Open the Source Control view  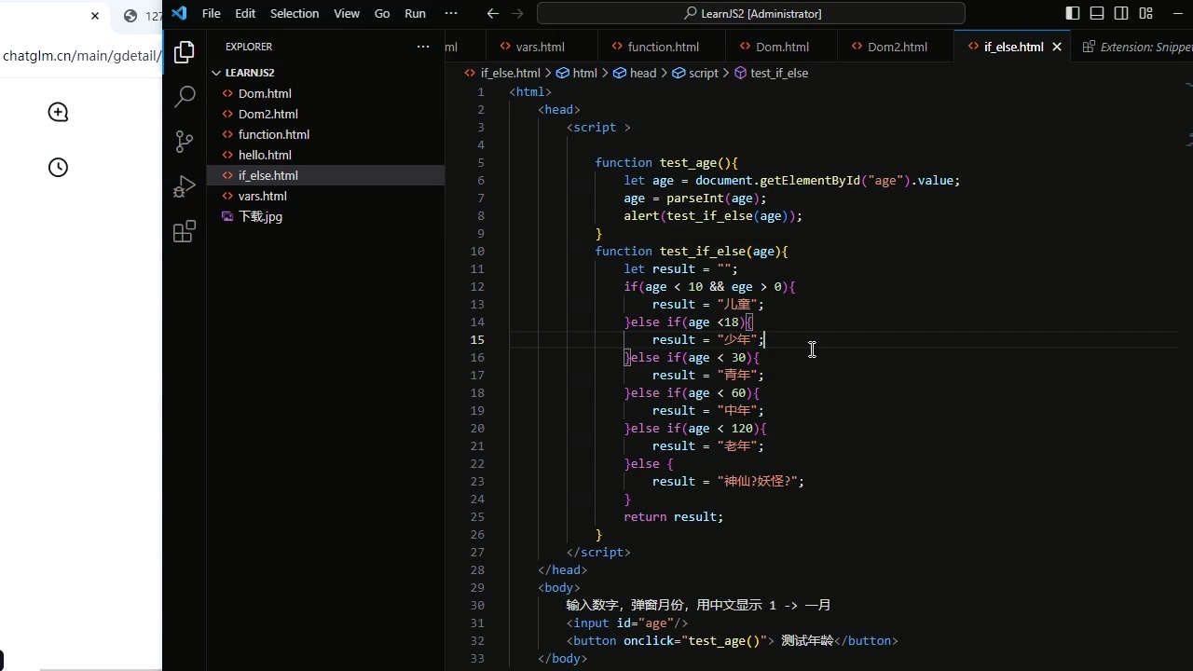(185, 142)
